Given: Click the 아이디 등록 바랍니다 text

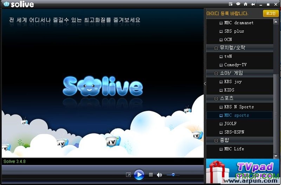Looking at the screenshot, I should click(x=227, y=13).
